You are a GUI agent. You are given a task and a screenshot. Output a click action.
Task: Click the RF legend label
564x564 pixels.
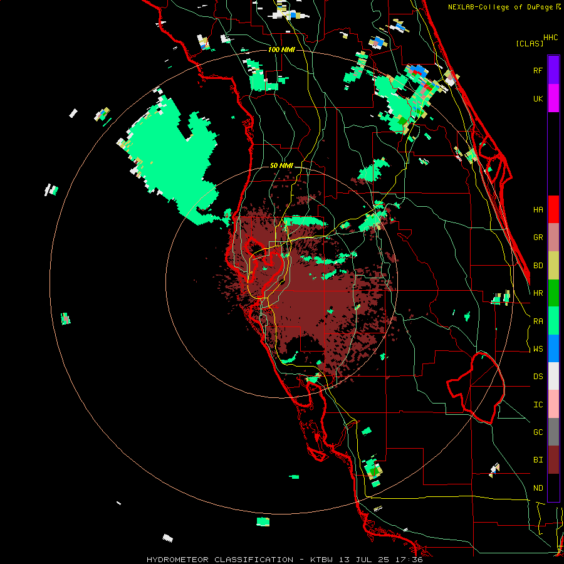(x=538, y=70)
